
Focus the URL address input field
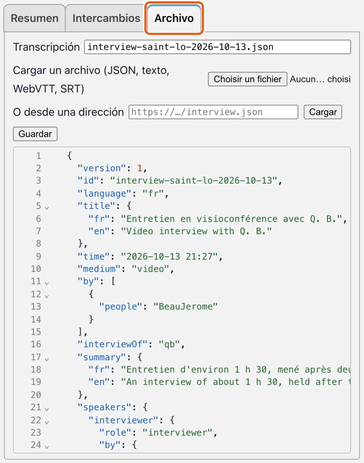click(x=213, y=112)
